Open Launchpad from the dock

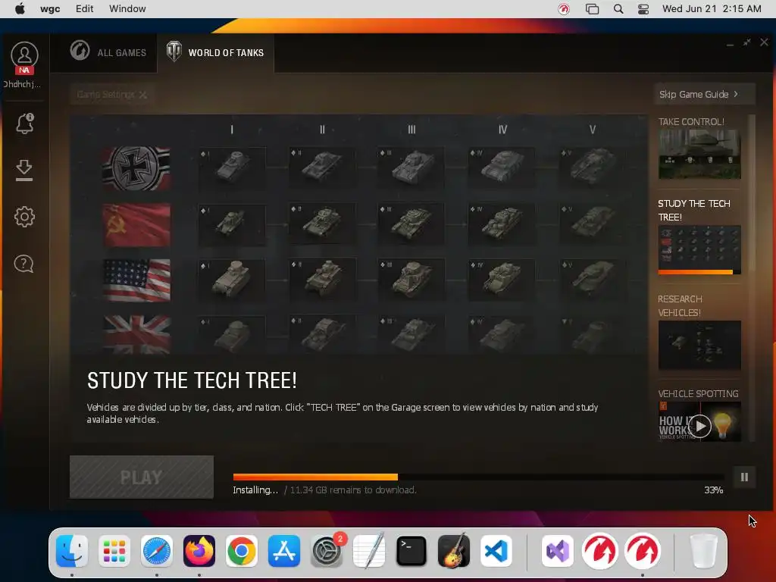point(114,551)
